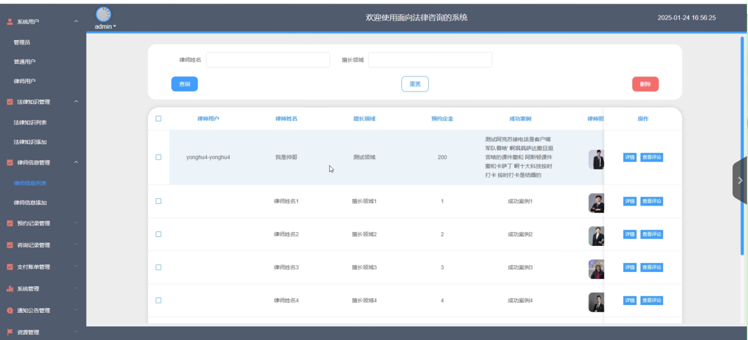This screenshot has height=340, width=748.
Task: Expand the 系统管理 menu chevron
Action: click(76, 289)
